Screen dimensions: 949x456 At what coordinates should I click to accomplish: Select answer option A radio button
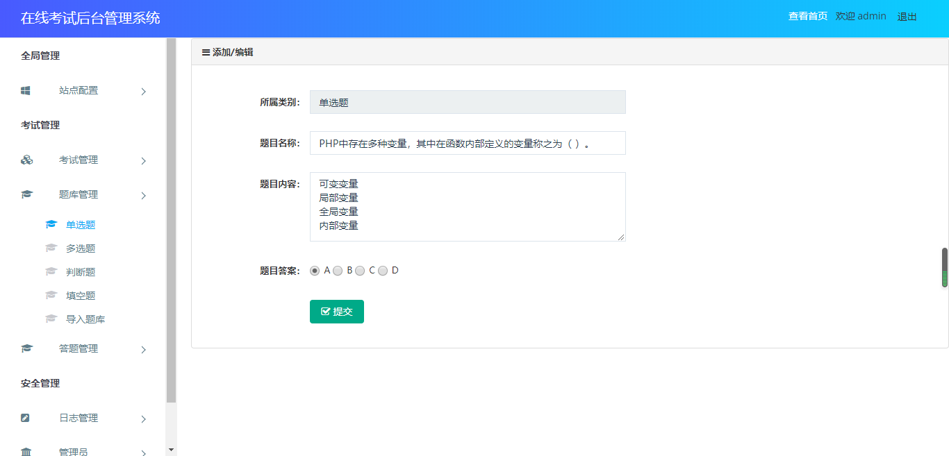coord(315,271)
